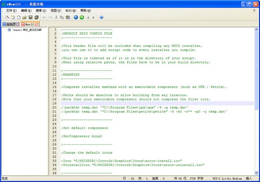
Task: Switch to the 起始页 tab
Action: click(9, 24)
